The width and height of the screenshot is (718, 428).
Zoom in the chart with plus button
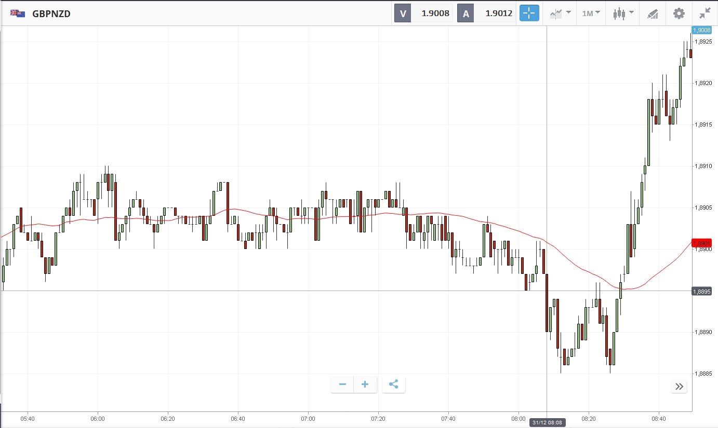[x=365, y=384]
